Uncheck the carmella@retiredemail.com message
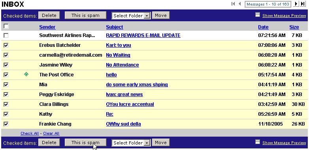Viewport: 309px width, 150px height. (x=6, y=55)
